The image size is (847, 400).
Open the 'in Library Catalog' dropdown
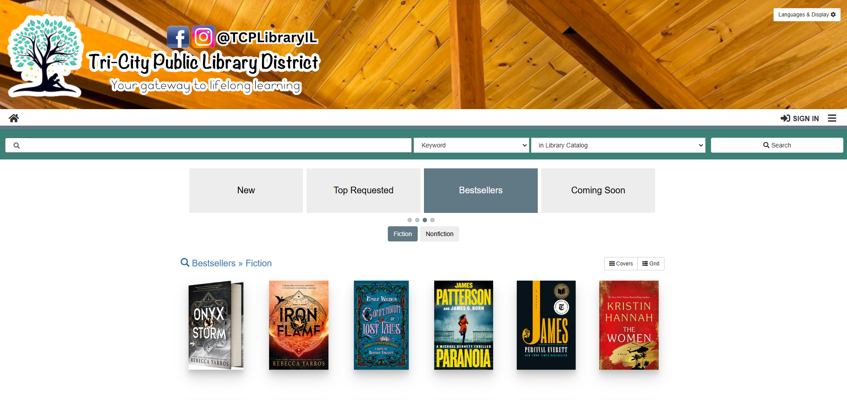[x=618, y=145]
